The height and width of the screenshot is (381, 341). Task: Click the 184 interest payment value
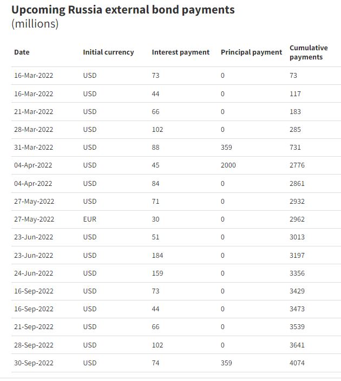coord(158,255)
